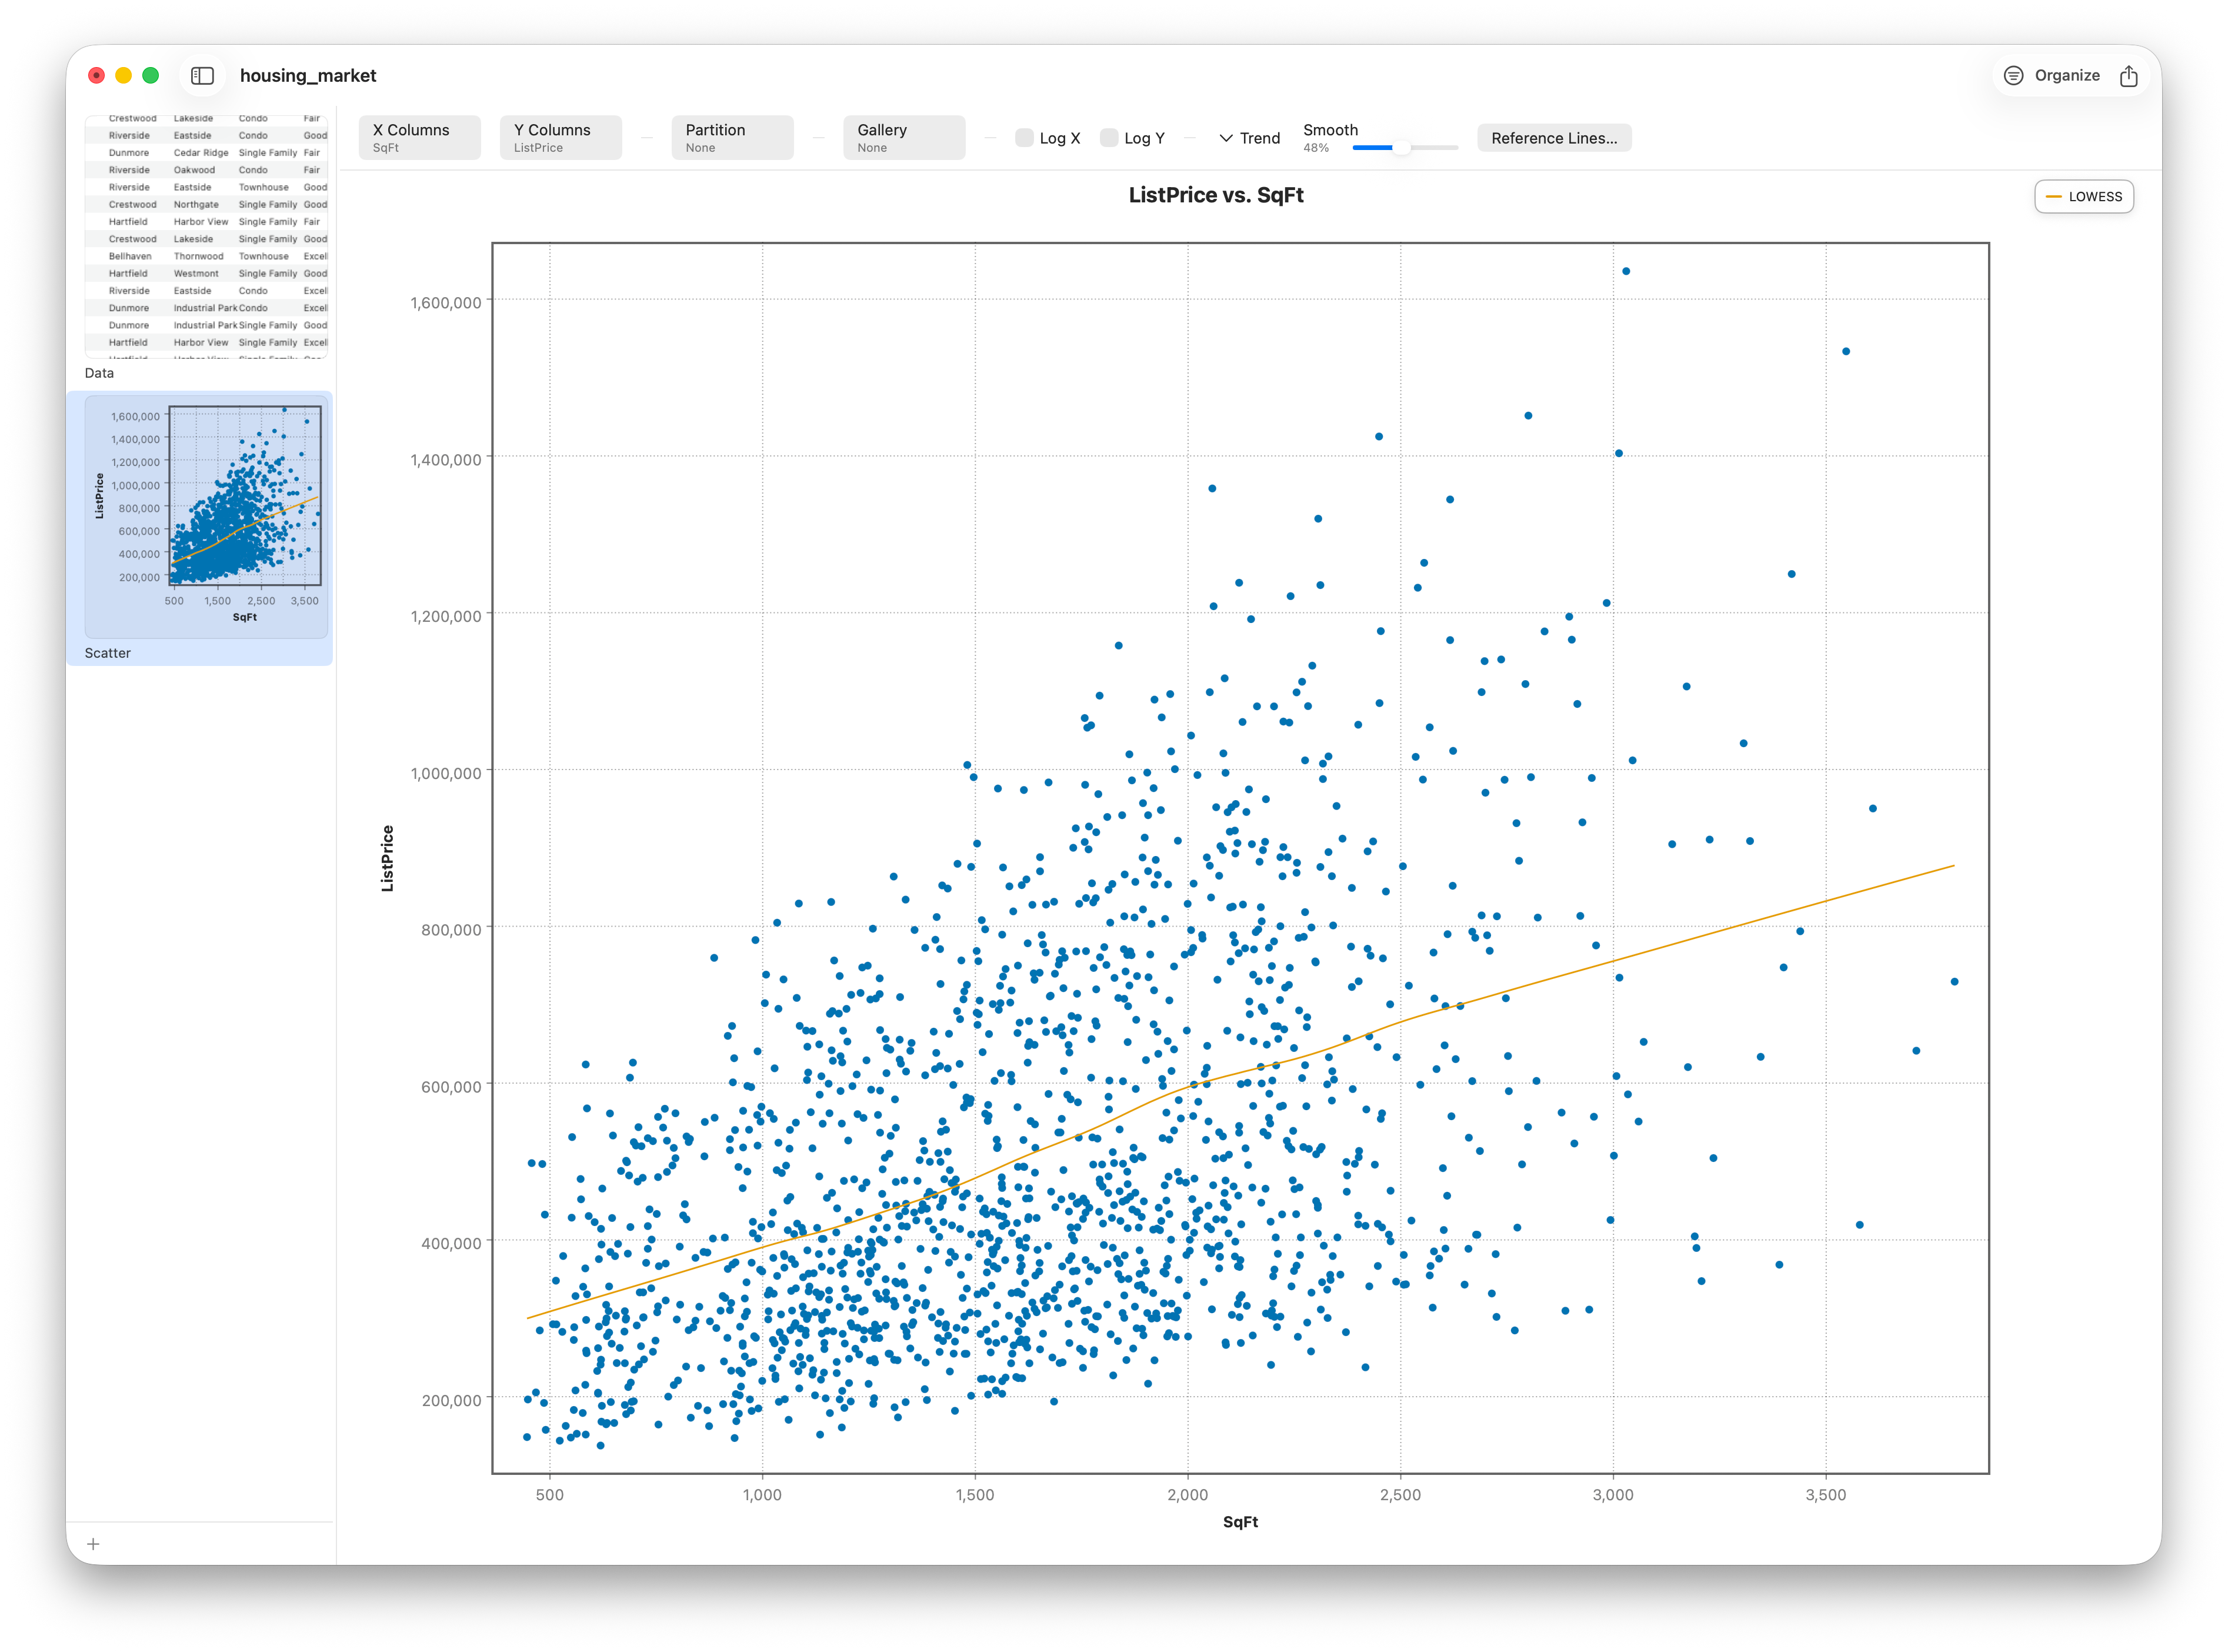Click the 1,200,000 y-axis tick label
2228x1652 pixels.
(446, 616)
